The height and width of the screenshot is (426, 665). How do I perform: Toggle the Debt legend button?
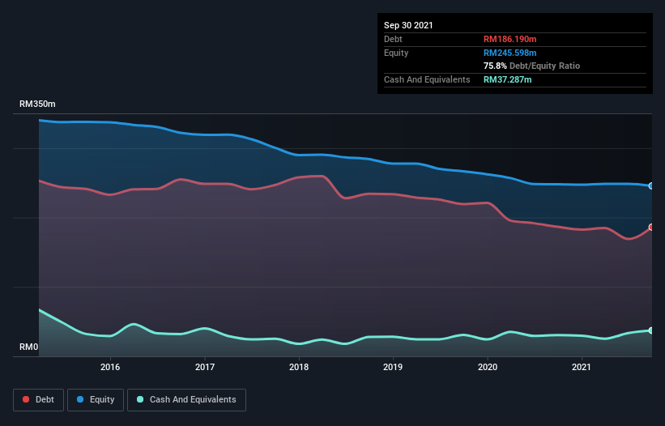click(x=36, y=399)
